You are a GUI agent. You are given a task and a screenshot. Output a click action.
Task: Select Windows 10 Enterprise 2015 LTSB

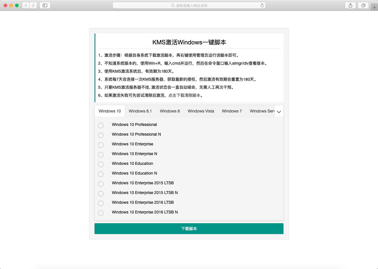point(100,184)
